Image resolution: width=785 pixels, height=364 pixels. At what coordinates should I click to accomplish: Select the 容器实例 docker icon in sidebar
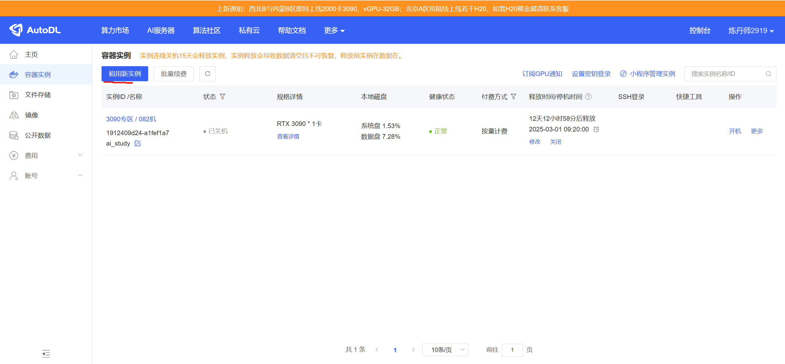[x=13, y=74]
